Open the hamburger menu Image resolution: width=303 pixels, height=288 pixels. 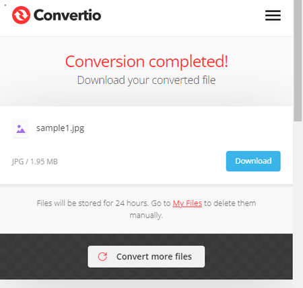coord(273,15)
